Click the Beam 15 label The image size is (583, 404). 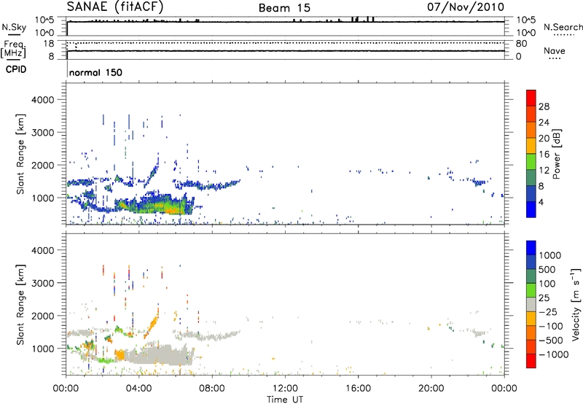(284, 8)
